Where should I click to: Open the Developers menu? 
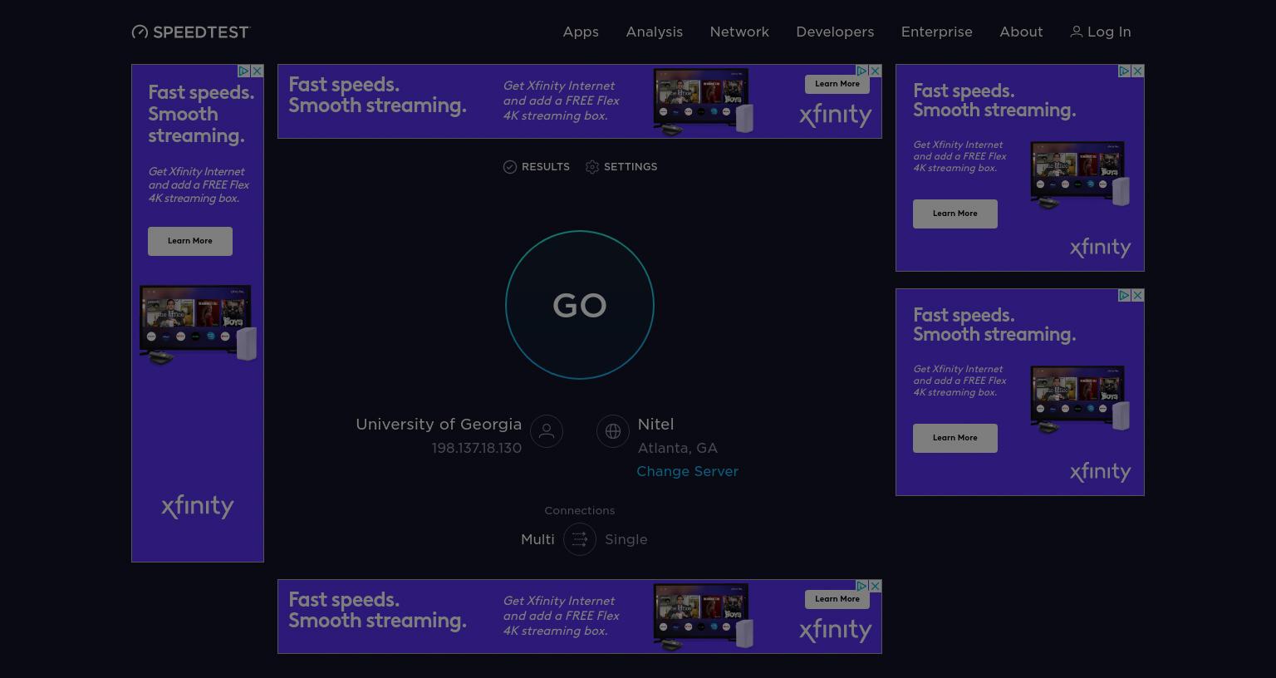point(835,32)
